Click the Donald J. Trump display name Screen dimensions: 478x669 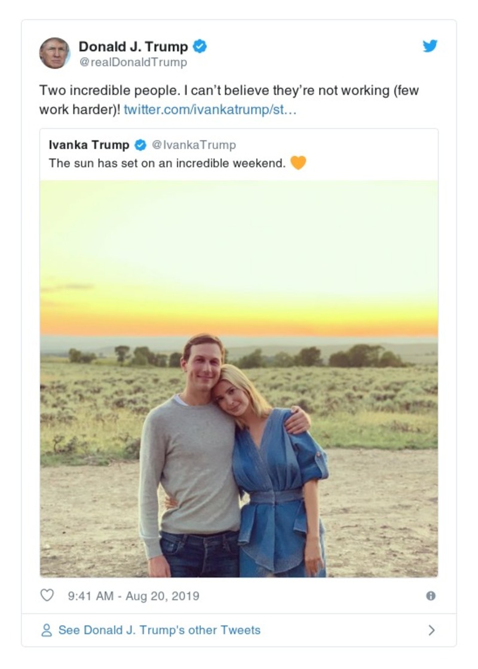point(133,47)
